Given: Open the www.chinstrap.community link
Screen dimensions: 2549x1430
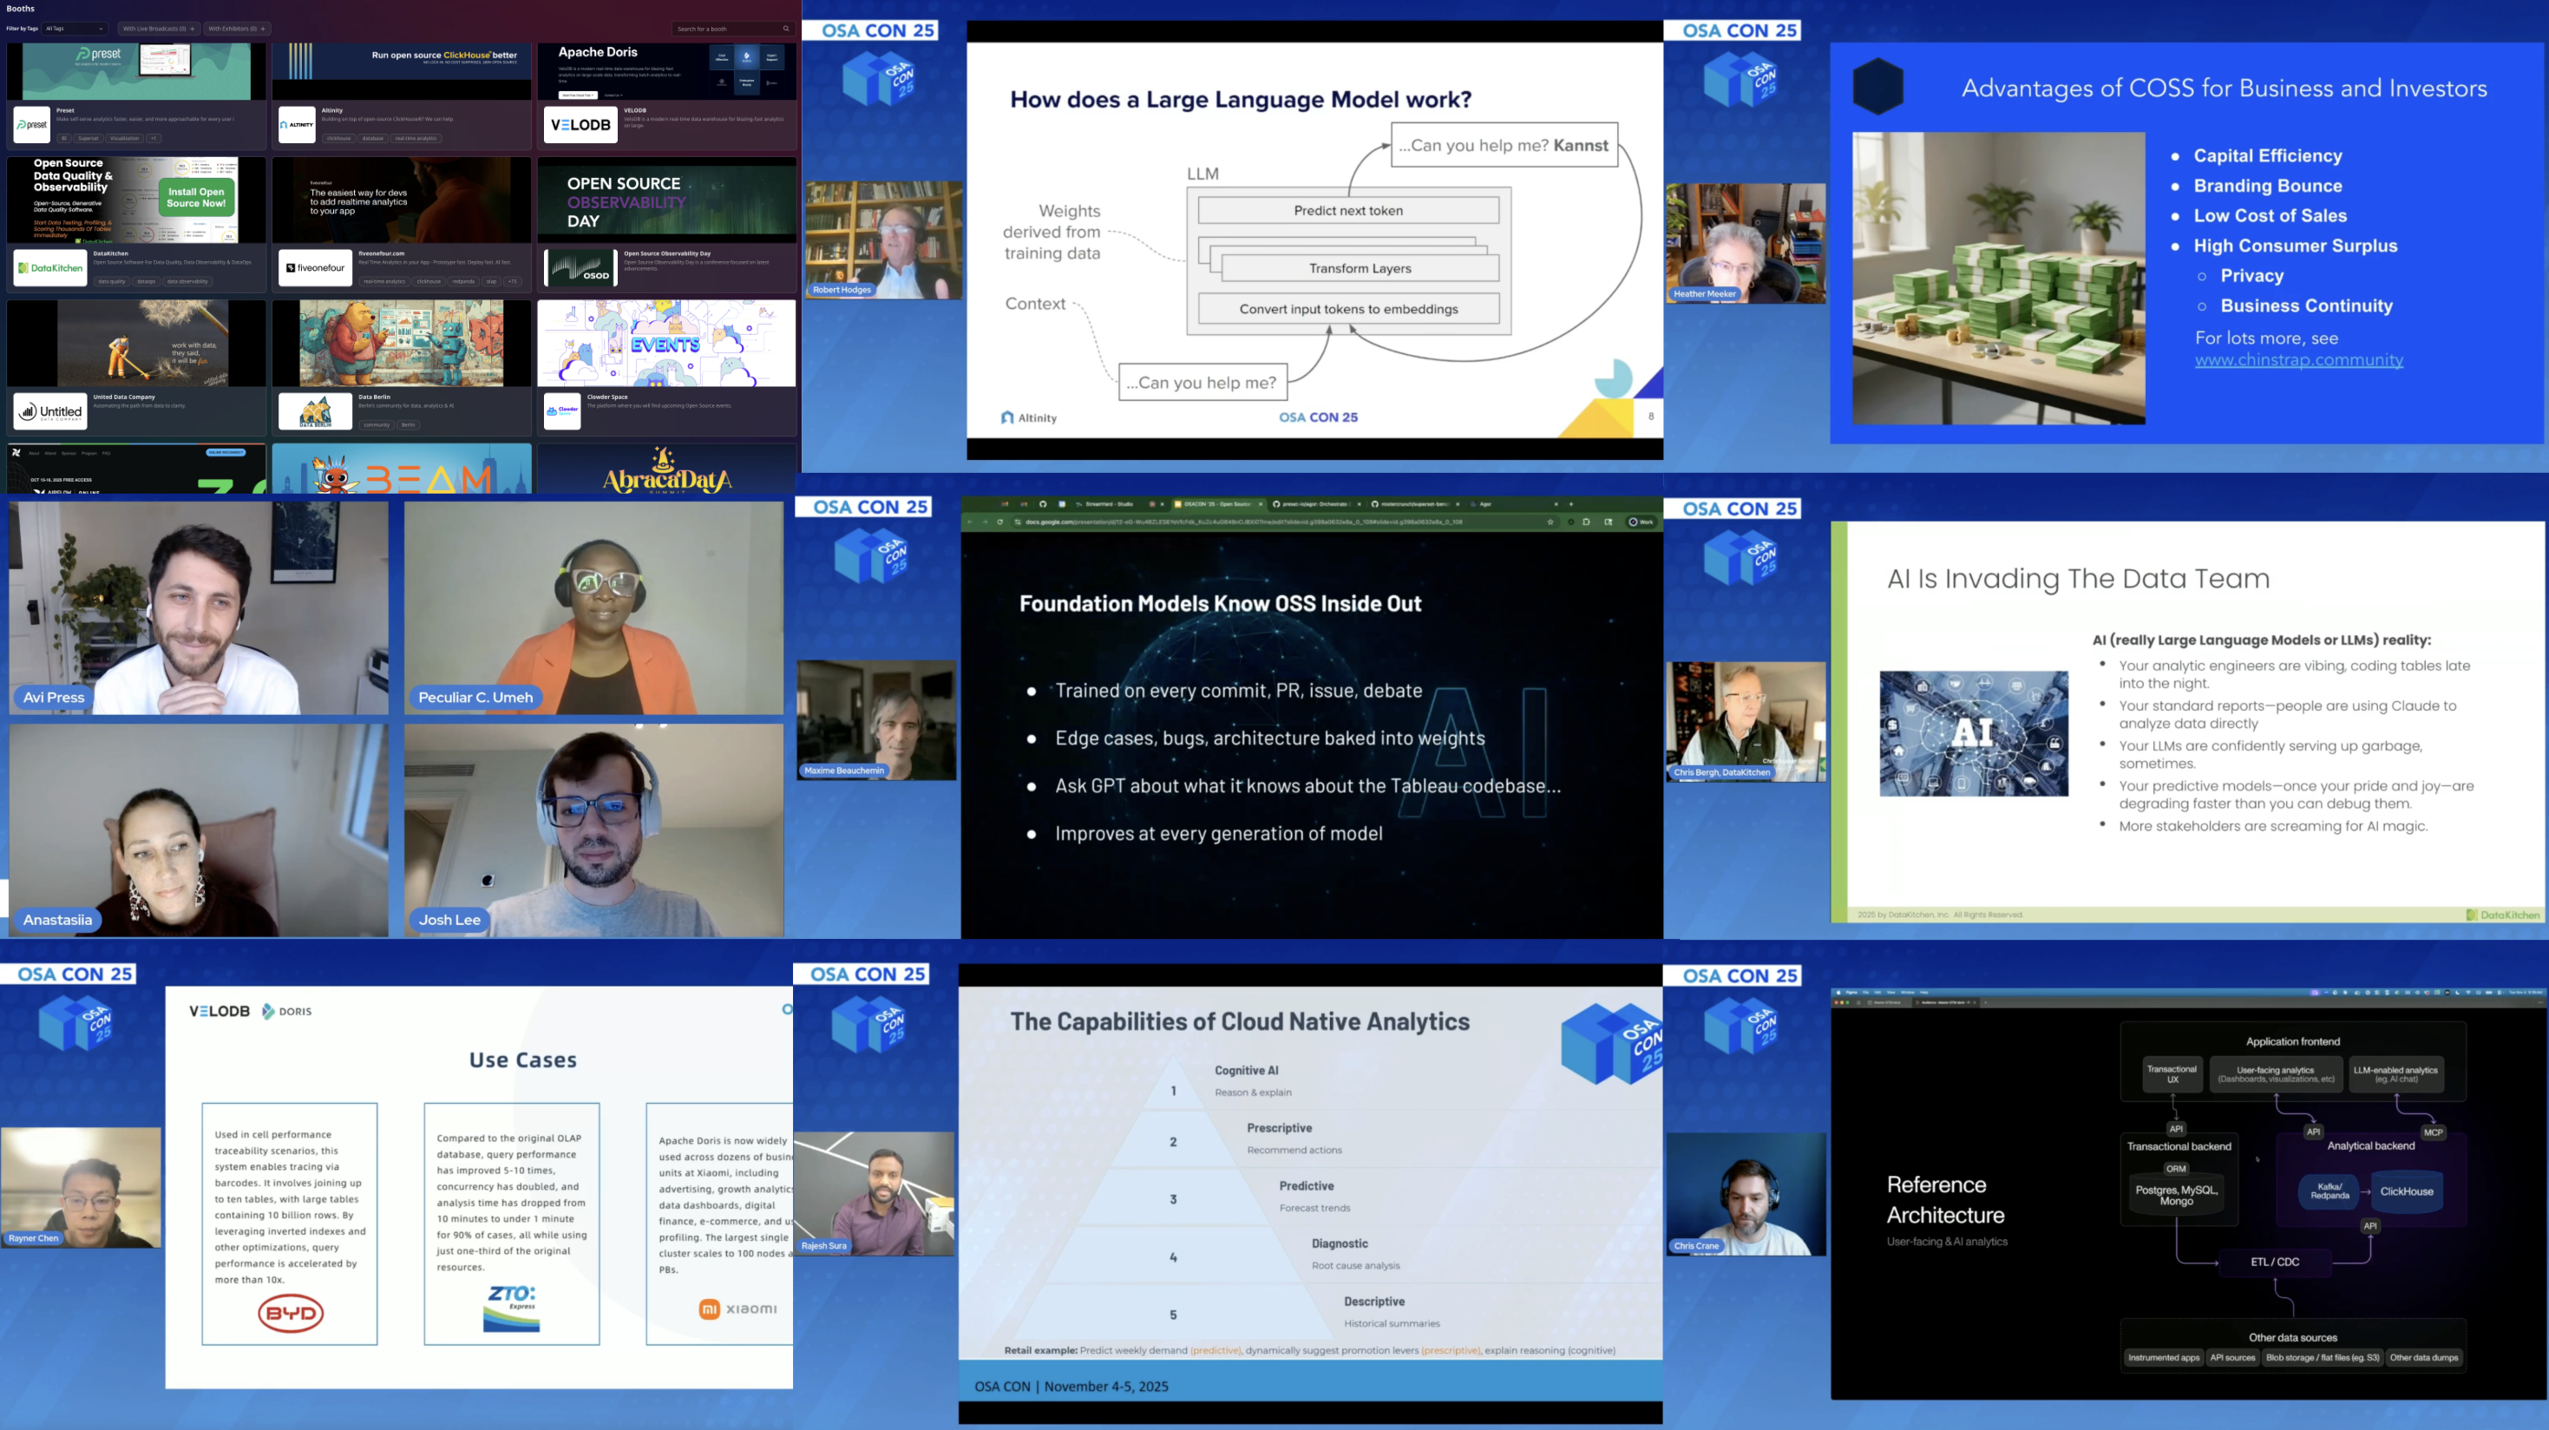Looking at the screenshot, I should pos(2298,360).
